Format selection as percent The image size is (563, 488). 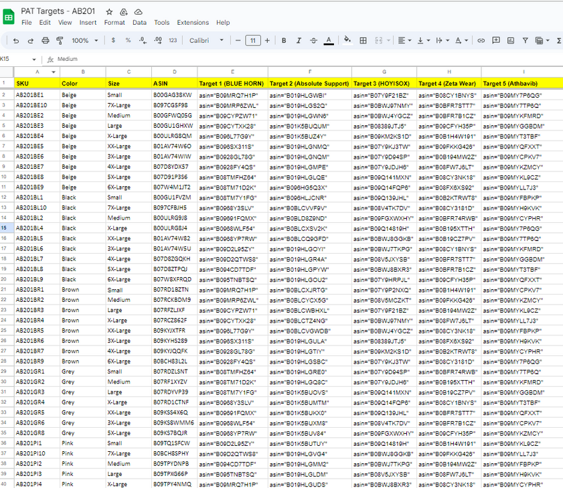pyautogui.click(x=128, y=41)
